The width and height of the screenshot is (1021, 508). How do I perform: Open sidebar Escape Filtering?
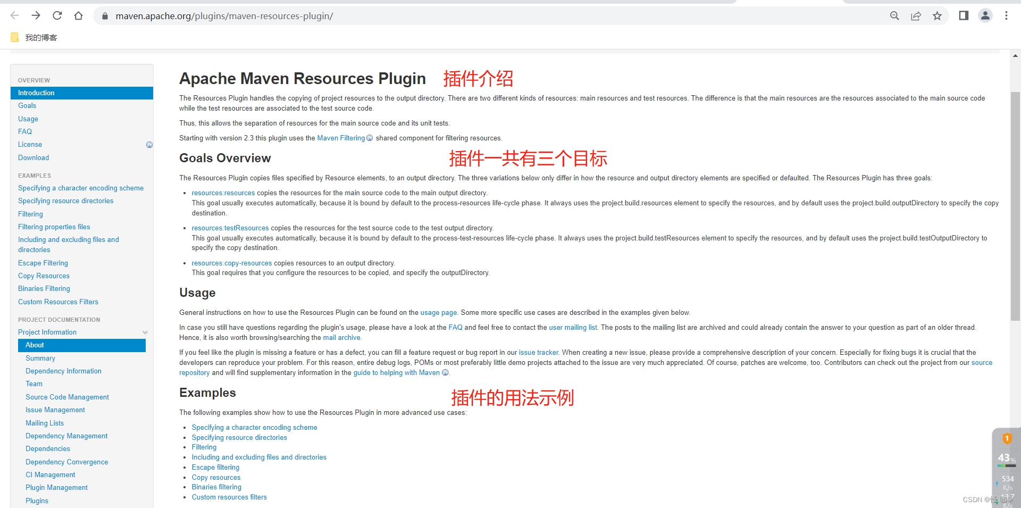tap(43, 263)
